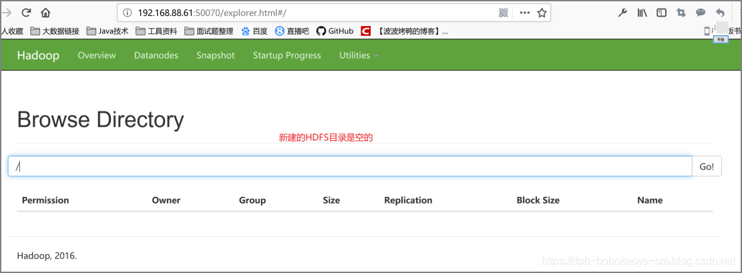
Task: Open the Library bookshelf icon
Action: point(642,13)
